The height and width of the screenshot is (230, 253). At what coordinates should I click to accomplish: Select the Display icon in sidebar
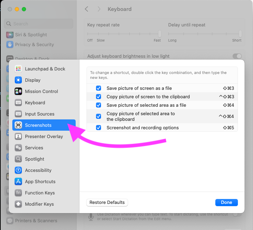[x=19, y=80]
